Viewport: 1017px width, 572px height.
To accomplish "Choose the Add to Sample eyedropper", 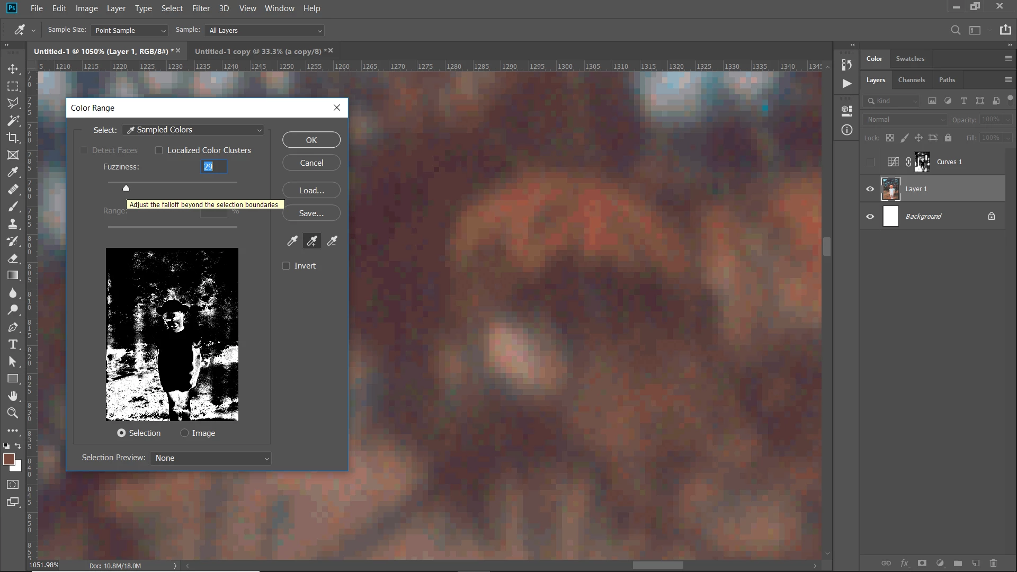I will click(312, 241).
